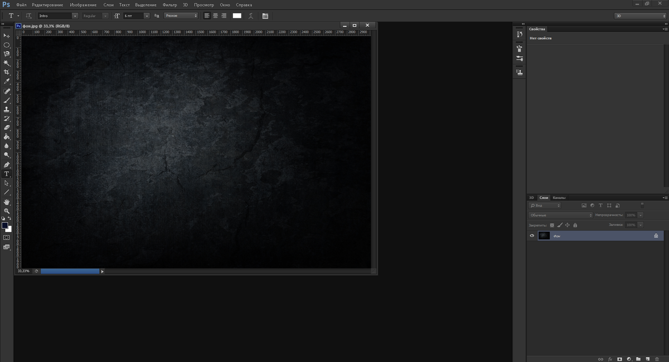Filter layers by pixel layers
This screenshot has width=669, height=362.
click(584, 206)
